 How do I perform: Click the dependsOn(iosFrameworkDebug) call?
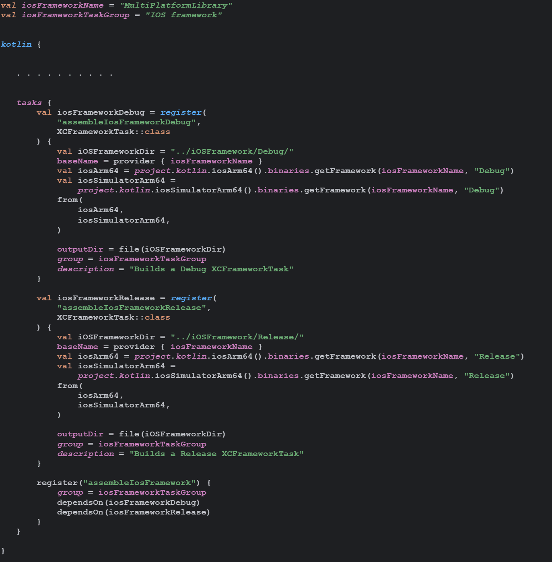click(128, 502)
